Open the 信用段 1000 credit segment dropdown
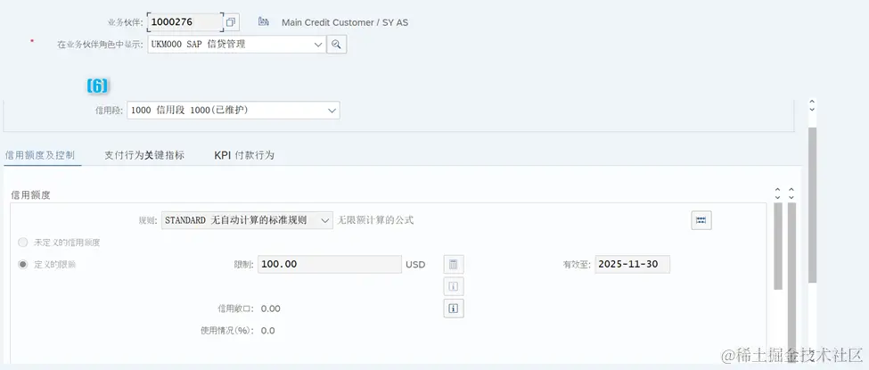 [x=234, y=110]
